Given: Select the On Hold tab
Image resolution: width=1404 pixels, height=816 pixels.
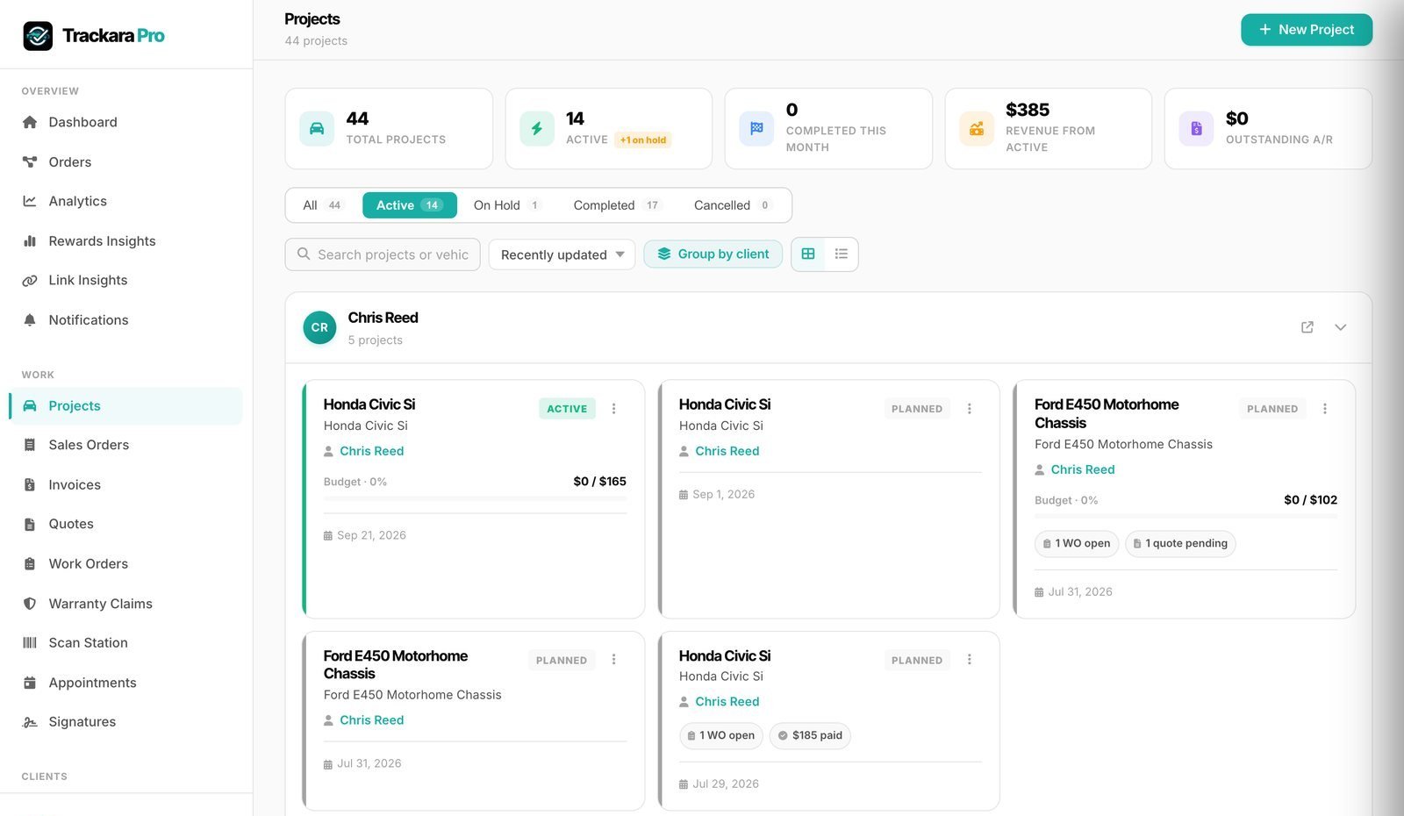Looking at the screenshot, I should pos(506,205).
